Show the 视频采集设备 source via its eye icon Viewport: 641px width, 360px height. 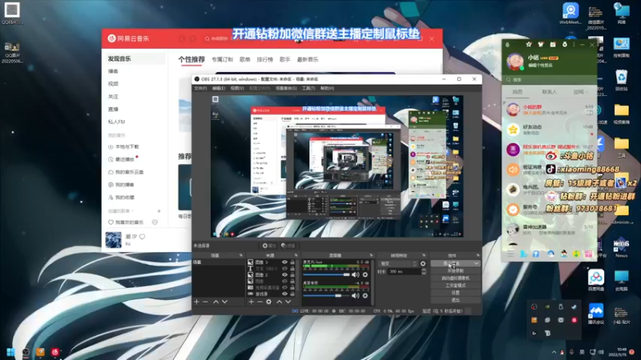tap(284, 287)
